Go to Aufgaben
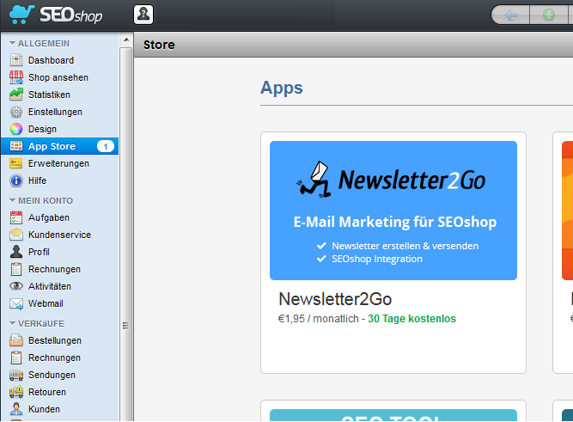 [49, 217]
